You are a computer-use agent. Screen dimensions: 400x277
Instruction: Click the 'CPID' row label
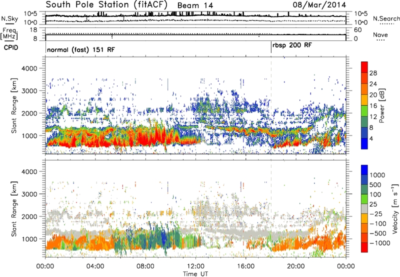pos(11,47)
